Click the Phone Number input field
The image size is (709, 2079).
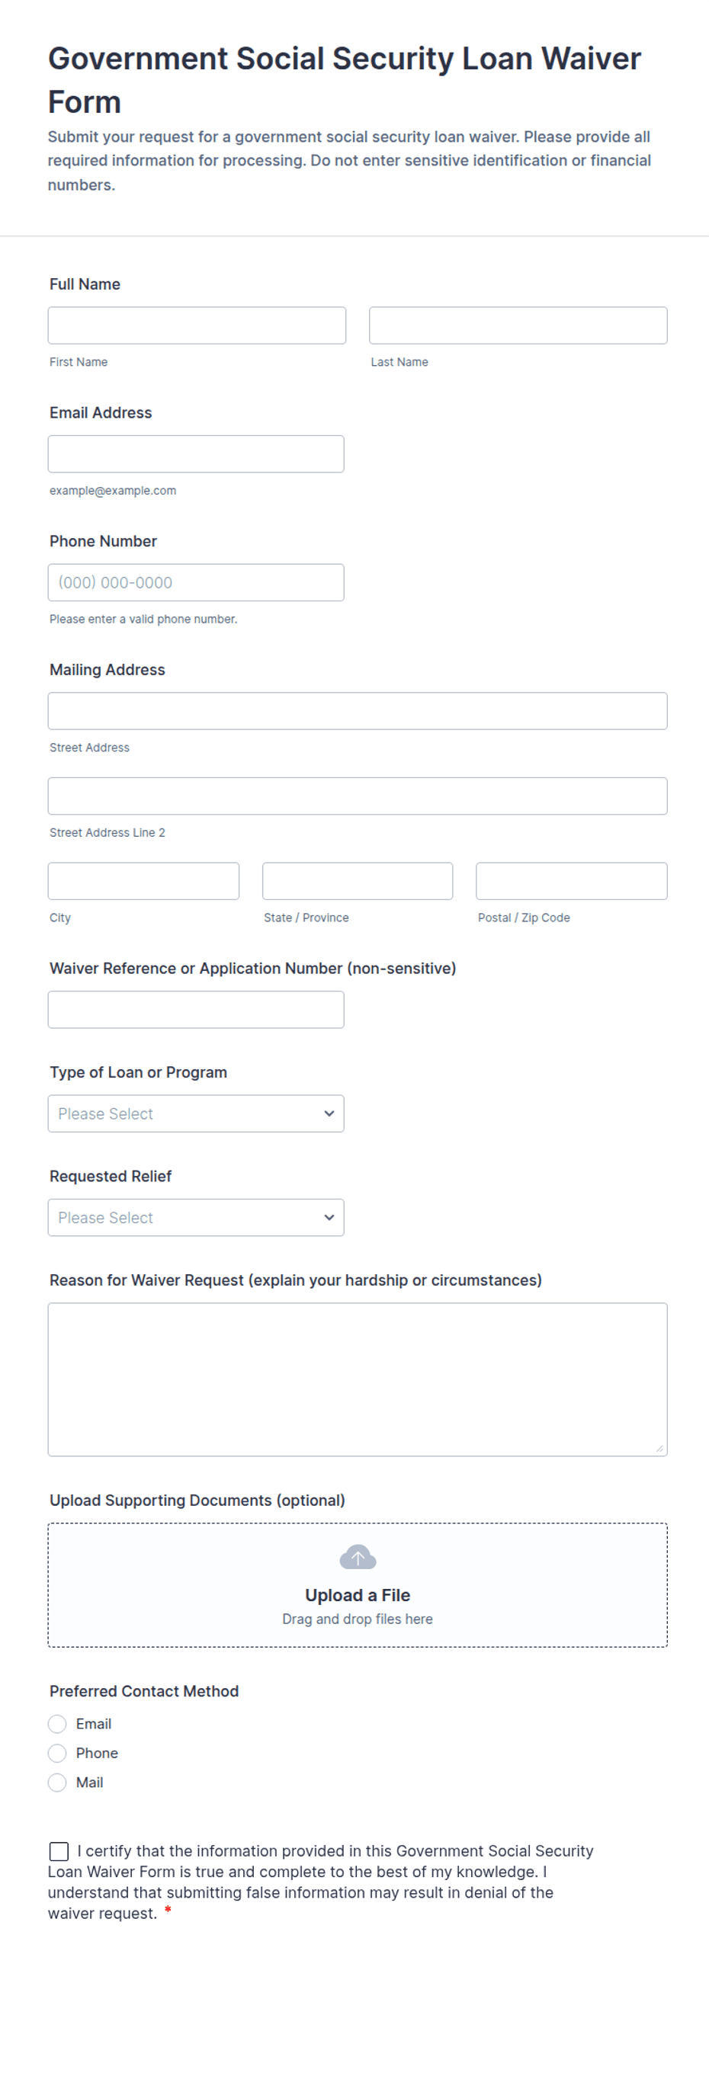(196, 583)
